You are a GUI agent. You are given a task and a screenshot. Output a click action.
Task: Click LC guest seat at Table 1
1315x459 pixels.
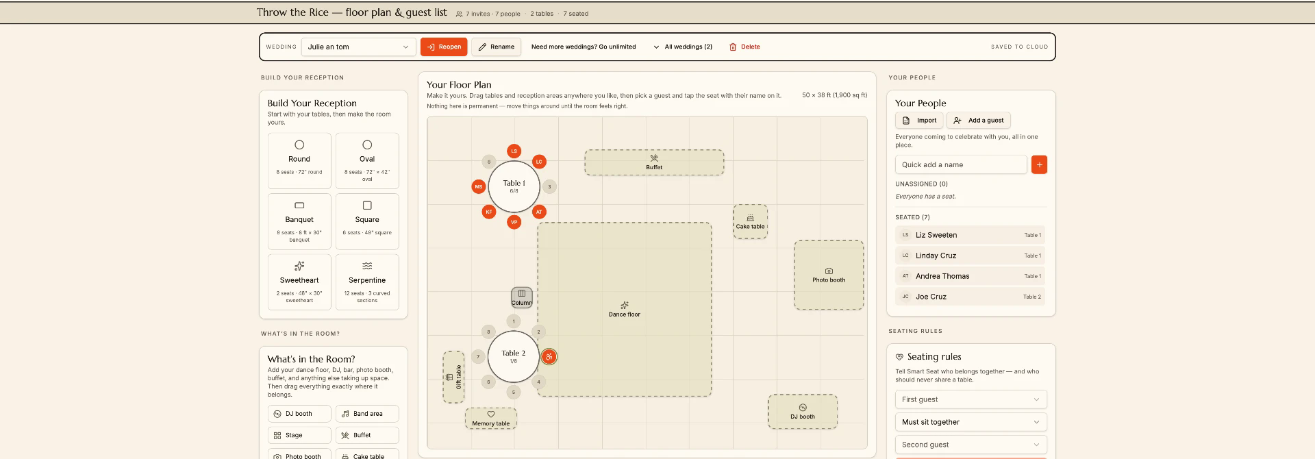pos(539,162)
